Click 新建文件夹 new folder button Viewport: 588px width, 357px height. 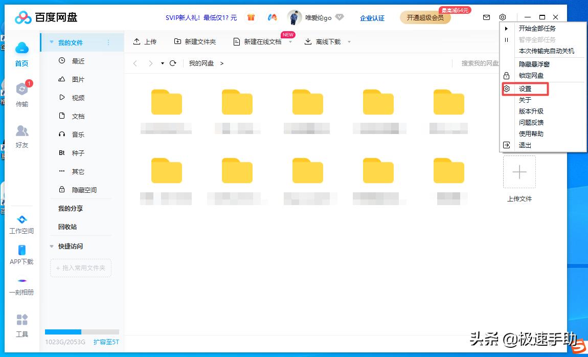195,41
